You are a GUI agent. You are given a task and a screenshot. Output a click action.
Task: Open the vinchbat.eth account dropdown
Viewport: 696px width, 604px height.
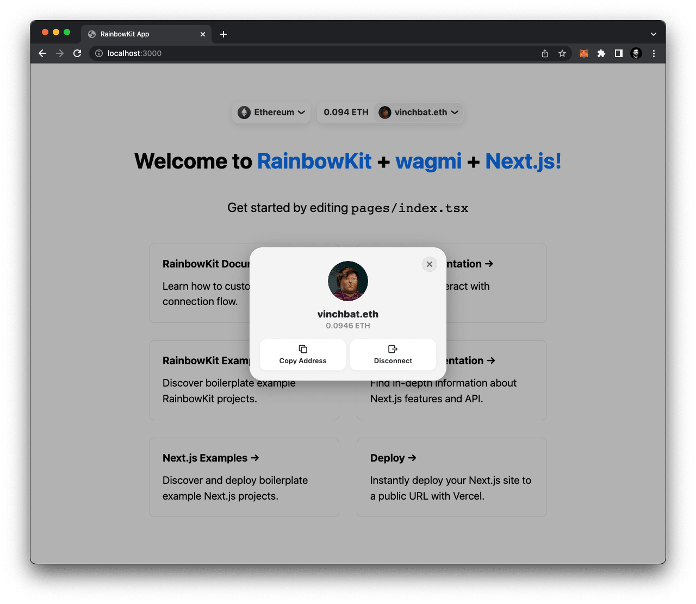tap(419, 113)
